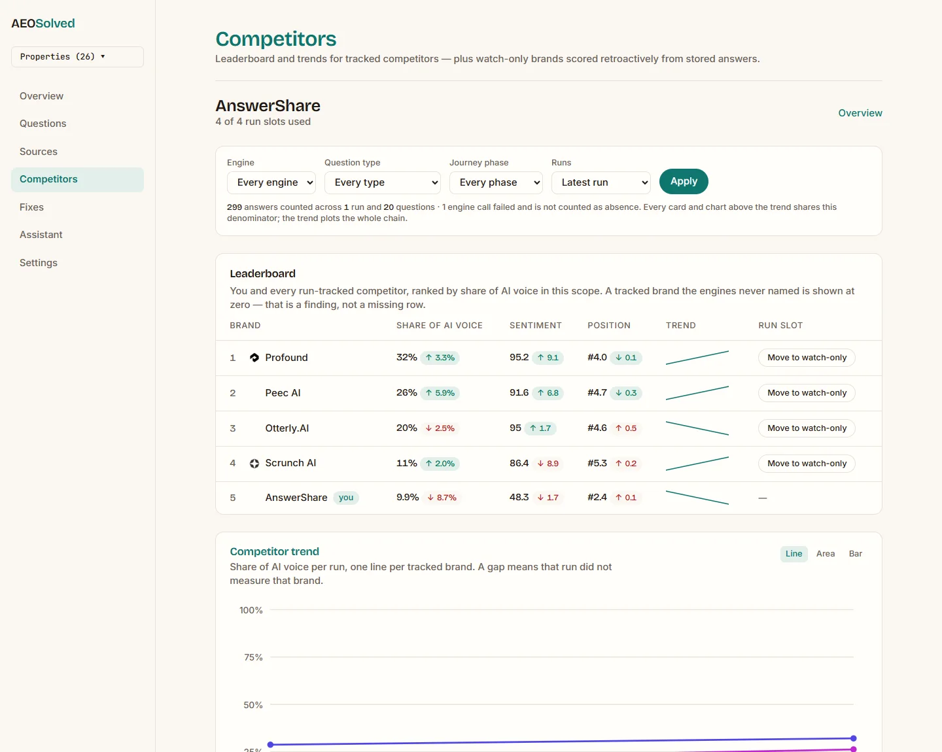Click the Peec AI brand name
Viewport: 942px width, 752px height.
click(x=283, y=393)
